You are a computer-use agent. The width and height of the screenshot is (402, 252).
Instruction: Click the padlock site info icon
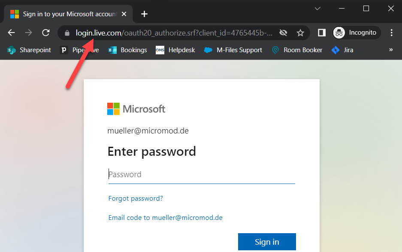click(x=66, y=33)
